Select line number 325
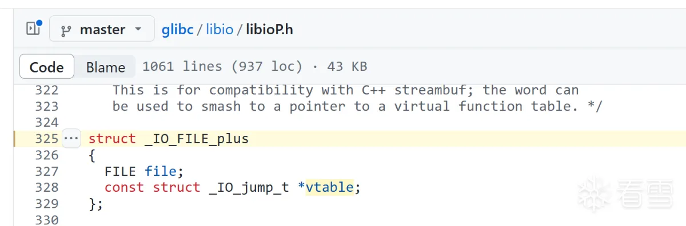The width and height of the screenshot is (686, 226). [46, 139]
